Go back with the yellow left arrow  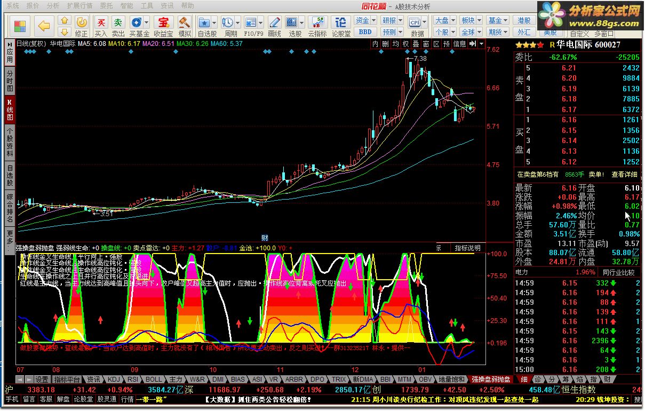44,26
